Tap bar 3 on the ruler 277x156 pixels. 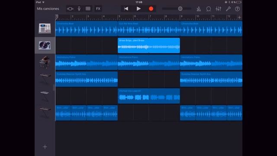pyautogui.click(x=88, y=16)
